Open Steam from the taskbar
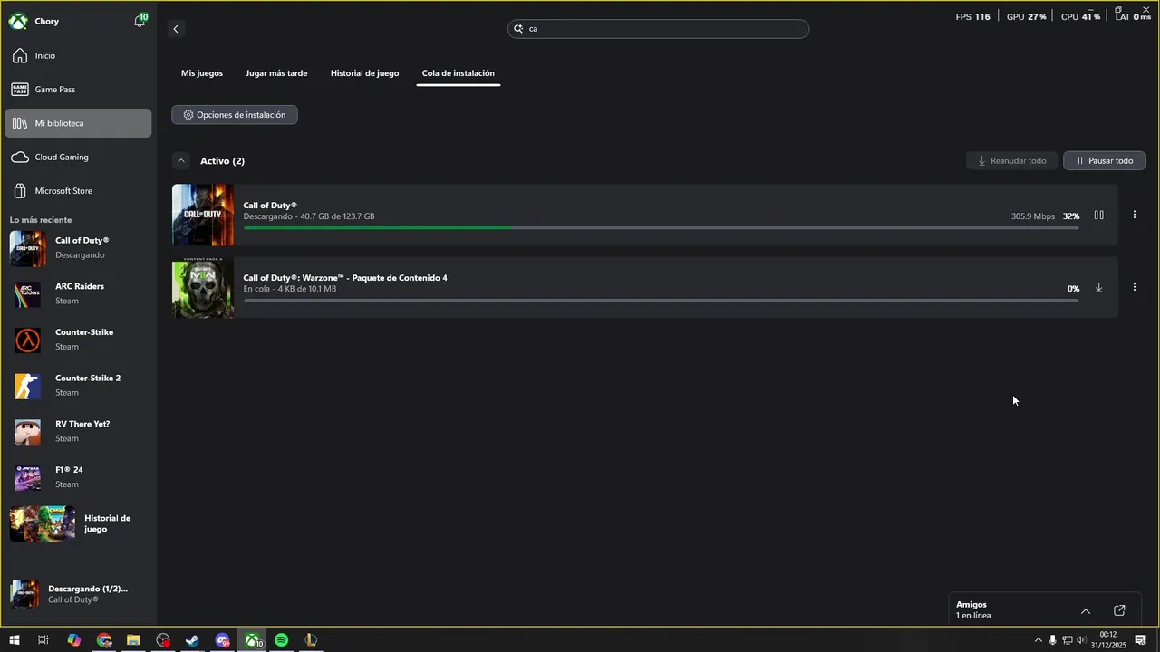1160x652 pixels. coord(192,640)
